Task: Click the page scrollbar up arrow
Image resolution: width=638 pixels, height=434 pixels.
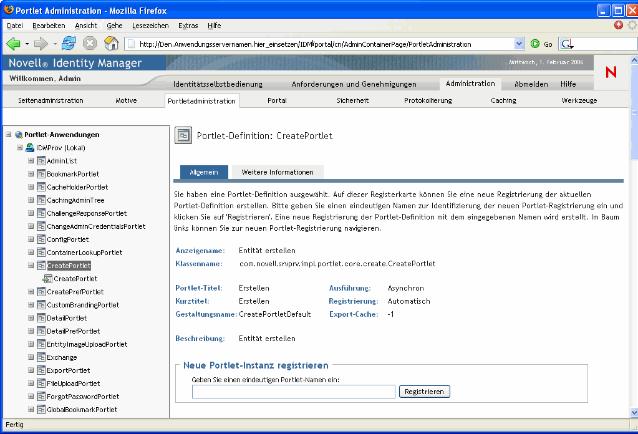Action: tap(634, 60)
